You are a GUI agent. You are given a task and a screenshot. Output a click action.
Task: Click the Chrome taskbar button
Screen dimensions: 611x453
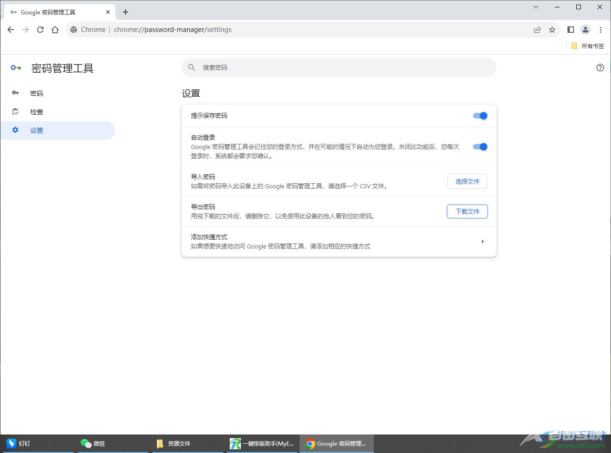337,443
